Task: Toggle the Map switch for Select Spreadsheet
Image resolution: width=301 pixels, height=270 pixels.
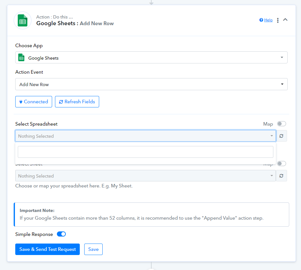Action: pos(281,124)
